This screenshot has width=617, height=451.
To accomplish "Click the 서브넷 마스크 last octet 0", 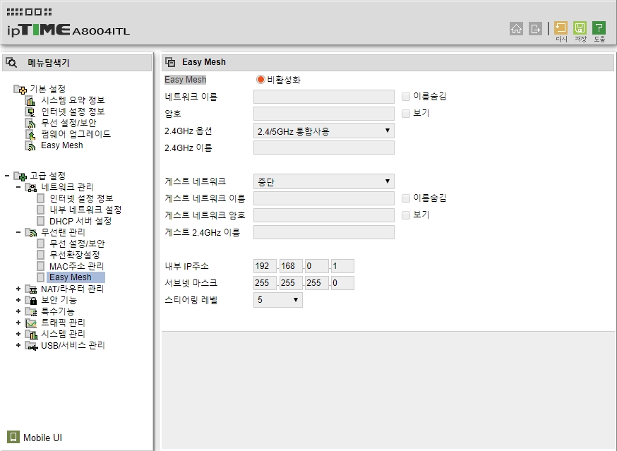I will tap(342, 282).
